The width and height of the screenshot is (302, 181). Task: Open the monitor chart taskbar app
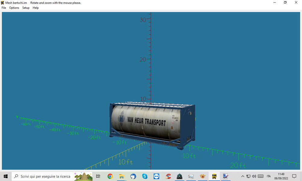[x=191, y=176]
